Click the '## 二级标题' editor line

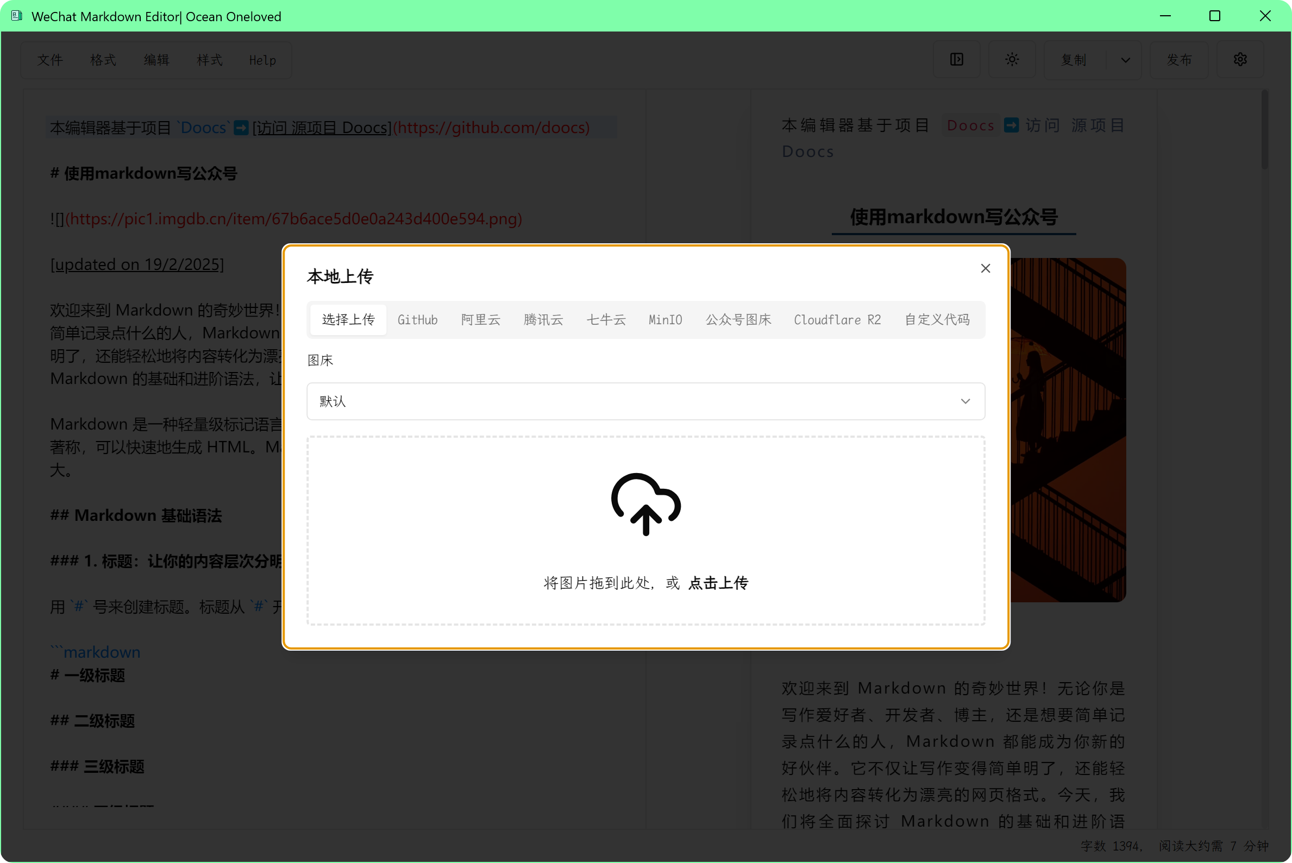(x=92, y=721)
